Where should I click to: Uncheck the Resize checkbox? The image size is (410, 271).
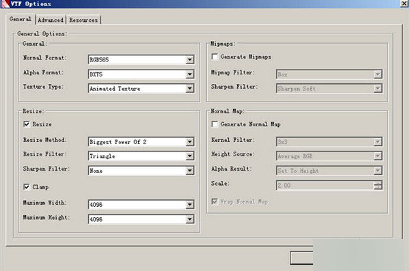(27, 124)
